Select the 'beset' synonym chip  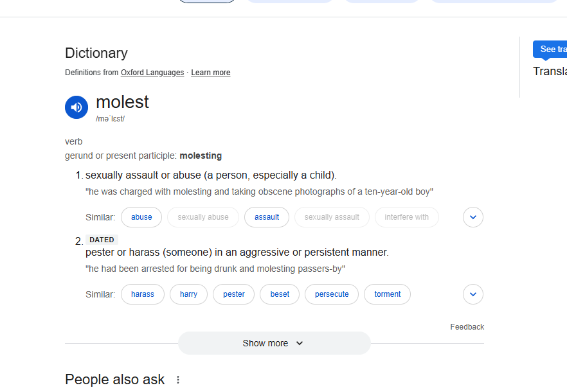[280, 294]
